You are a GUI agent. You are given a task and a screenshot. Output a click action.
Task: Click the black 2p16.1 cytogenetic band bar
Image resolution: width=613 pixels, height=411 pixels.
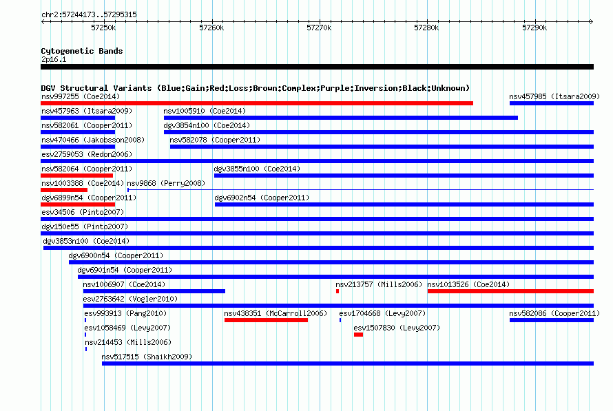click(x=317, y=67)
